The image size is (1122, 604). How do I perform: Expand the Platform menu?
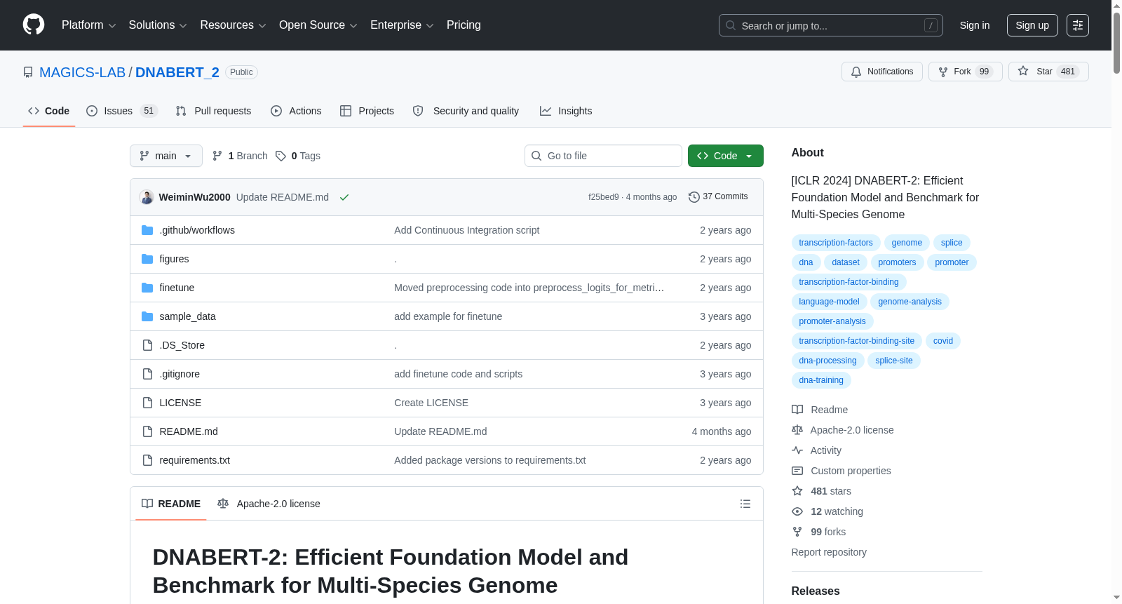tap(88, 25)
